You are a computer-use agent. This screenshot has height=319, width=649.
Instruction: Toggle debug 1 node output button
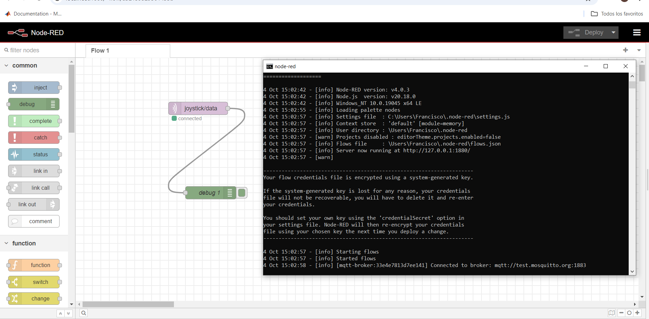coord(242,193)
